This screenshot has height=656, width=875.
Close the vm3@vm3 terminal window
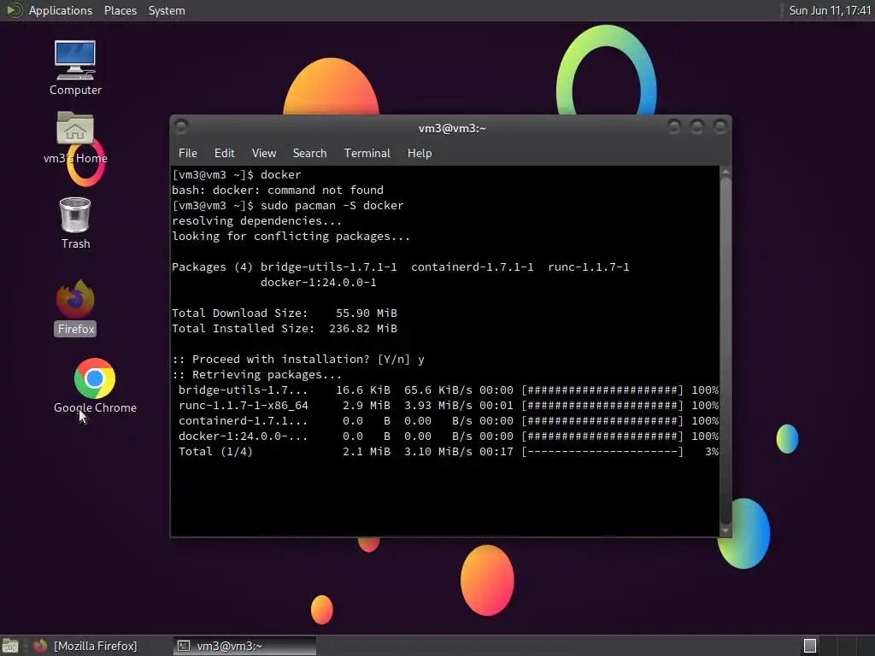coord(719,127)
